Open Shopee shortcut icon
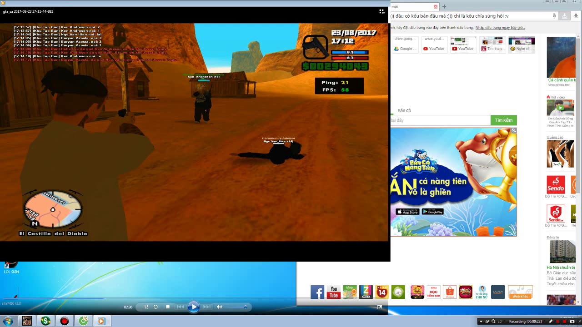This screenshot has width=582, height=327. (449, 292)
